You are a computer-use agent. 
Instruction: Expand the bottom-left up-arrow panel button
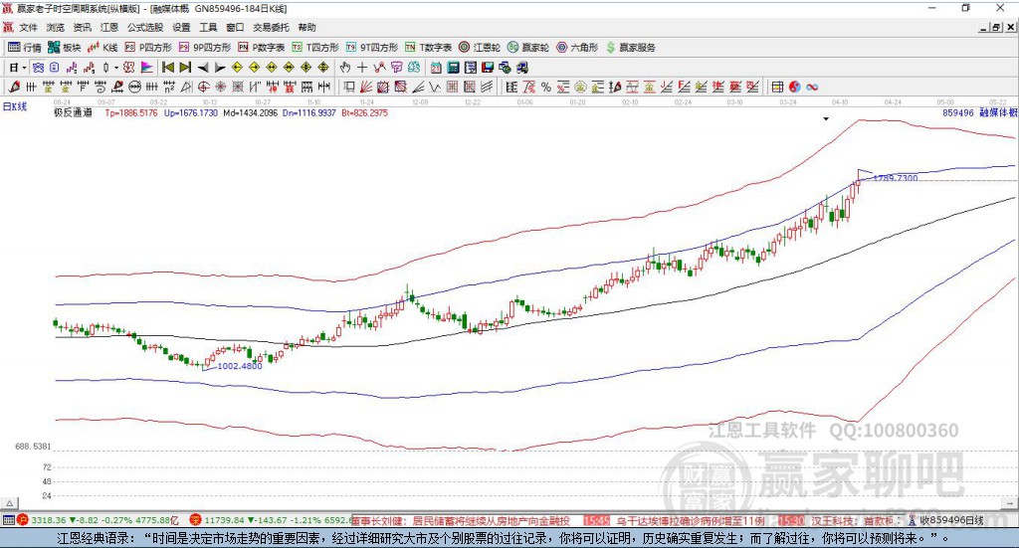pos(10,503)
